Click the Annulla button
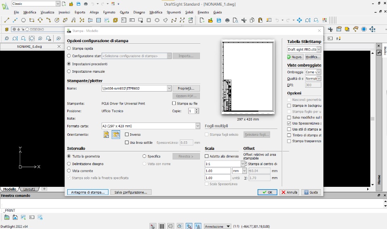This screenshot has height=229, width=387. (x=289, y=192)
